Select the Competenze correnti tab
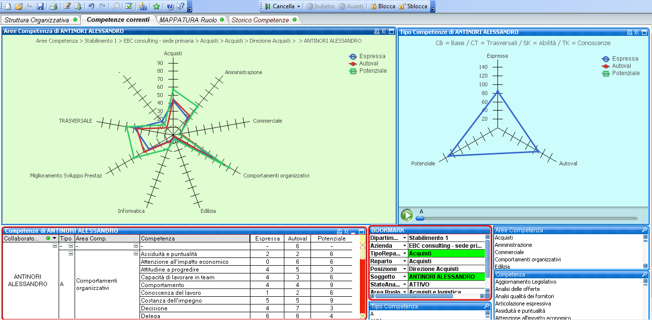The image size is (652, 320). click(x=118, y=20)
